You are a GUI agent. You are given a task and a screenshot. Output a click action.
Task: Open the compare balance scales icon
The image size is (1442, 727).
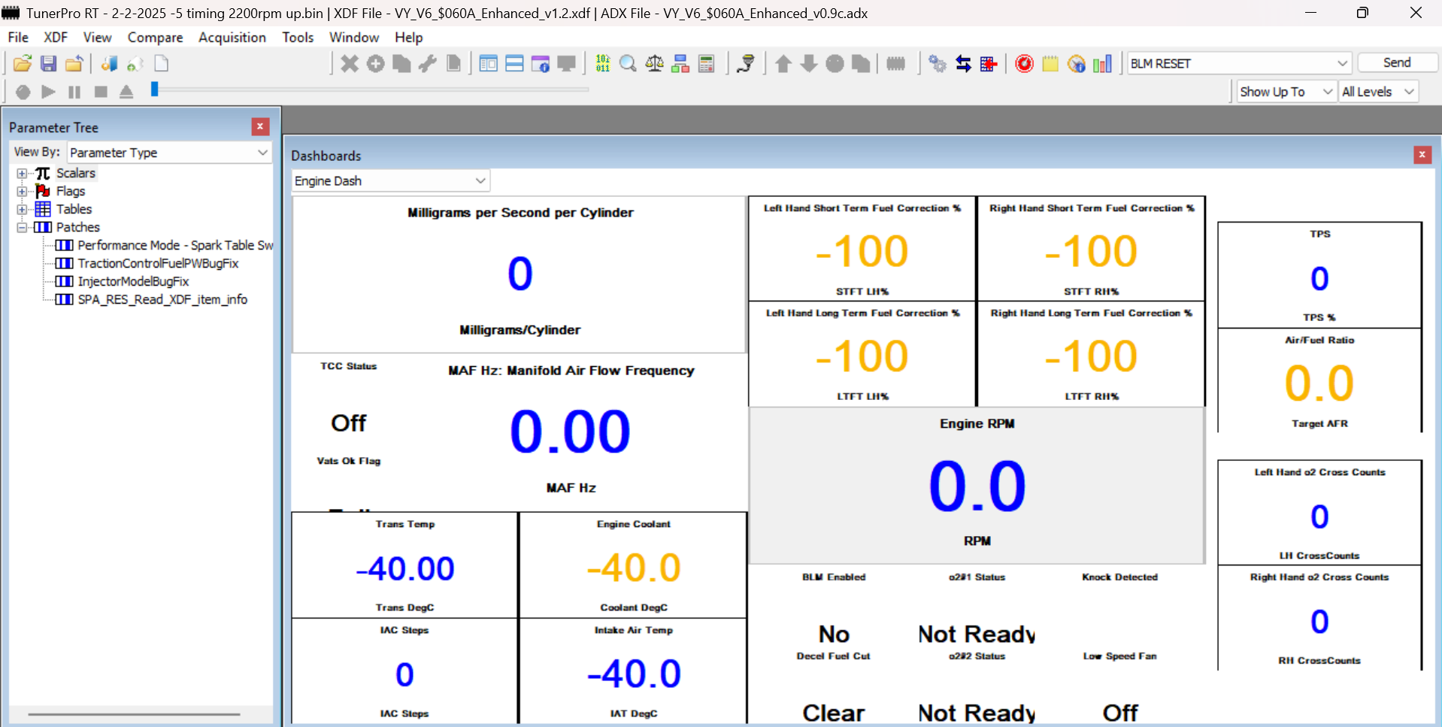coord(654,64)
